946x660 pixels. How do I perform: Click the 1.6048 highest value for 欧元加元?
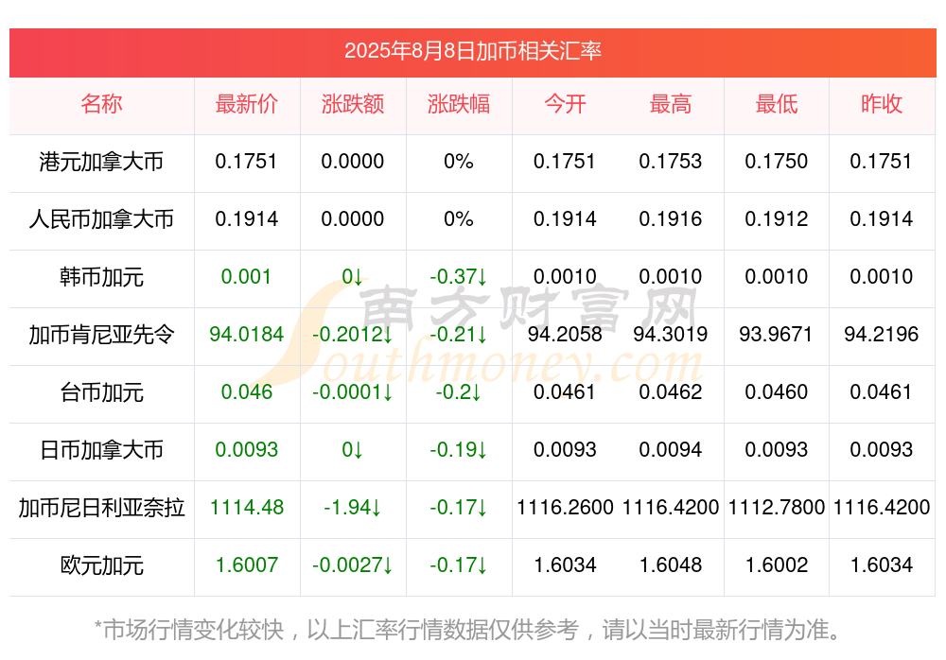pos(671,564)
